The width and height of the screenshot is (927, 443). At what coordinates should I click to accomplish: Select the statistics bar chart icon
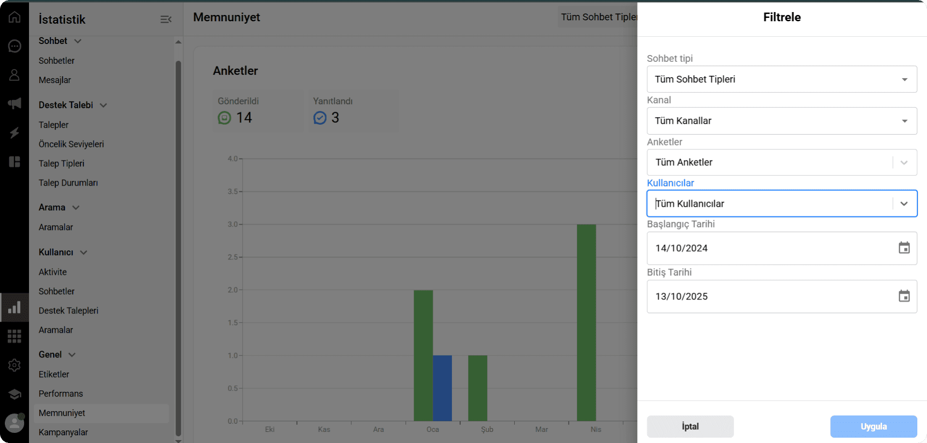click(x=14, y=307)
